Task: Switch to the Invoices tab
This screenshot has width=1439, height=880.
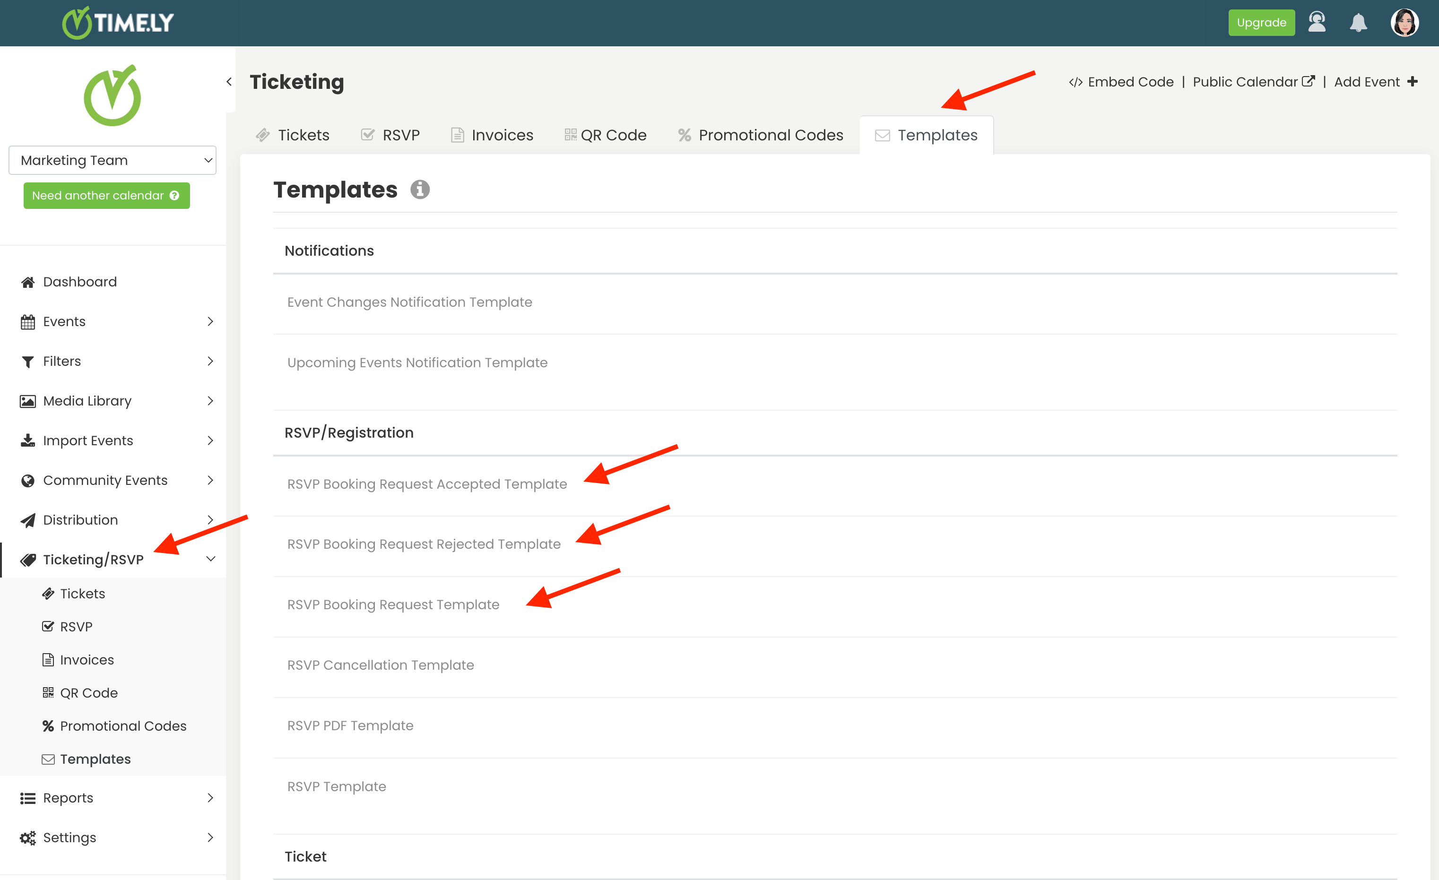Action: pos(492,136)
